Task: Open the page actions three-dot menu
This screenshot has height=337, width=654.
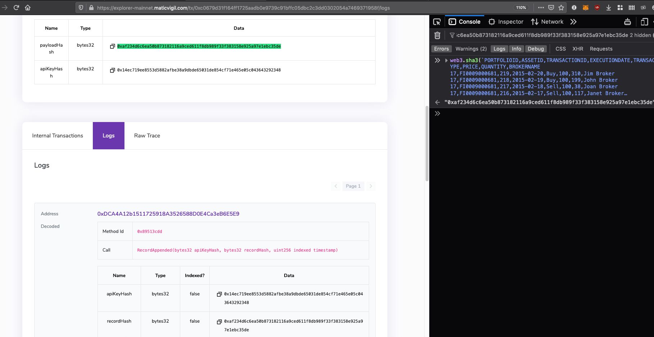Action: point(541,8)
